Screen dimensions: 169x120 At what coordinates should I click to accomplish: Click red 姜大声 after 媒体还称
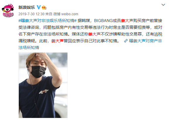pyautogui.click(x=94, y=34)
